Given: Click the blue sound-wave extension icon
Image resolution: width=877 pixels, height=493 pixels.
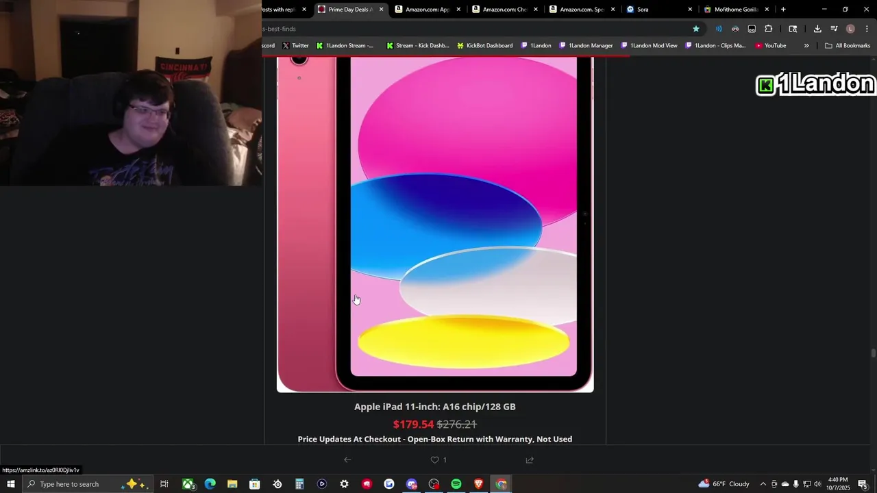Looking at the screenshot, I should (718, 29).
